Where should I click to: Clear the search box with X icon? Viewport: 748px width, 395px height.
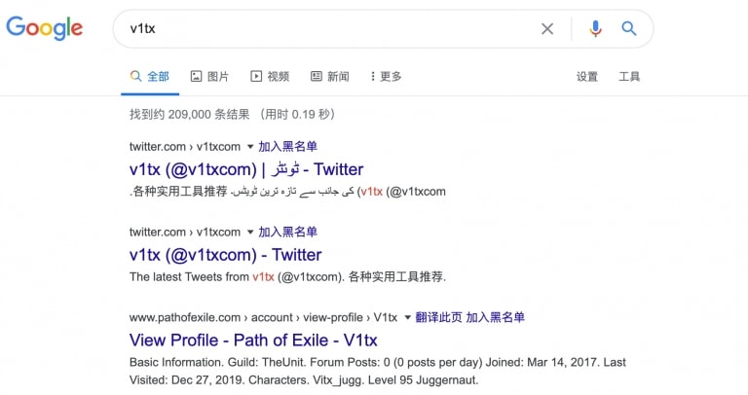(x=547, y=29)
